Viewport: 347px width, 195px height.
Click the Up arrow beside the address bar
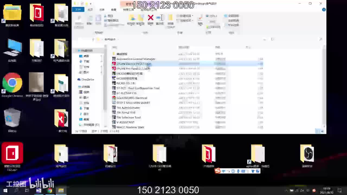93,40
